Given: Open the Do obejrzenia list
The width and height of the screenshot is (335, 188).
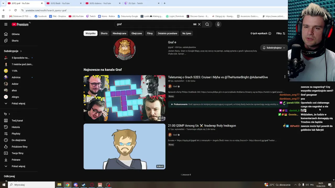Looking at the screenshot, I should [x=19, y=140].
